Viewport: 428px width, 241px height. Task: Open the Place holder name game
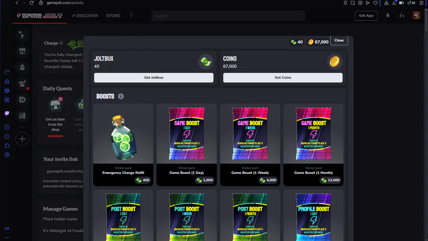60,219
